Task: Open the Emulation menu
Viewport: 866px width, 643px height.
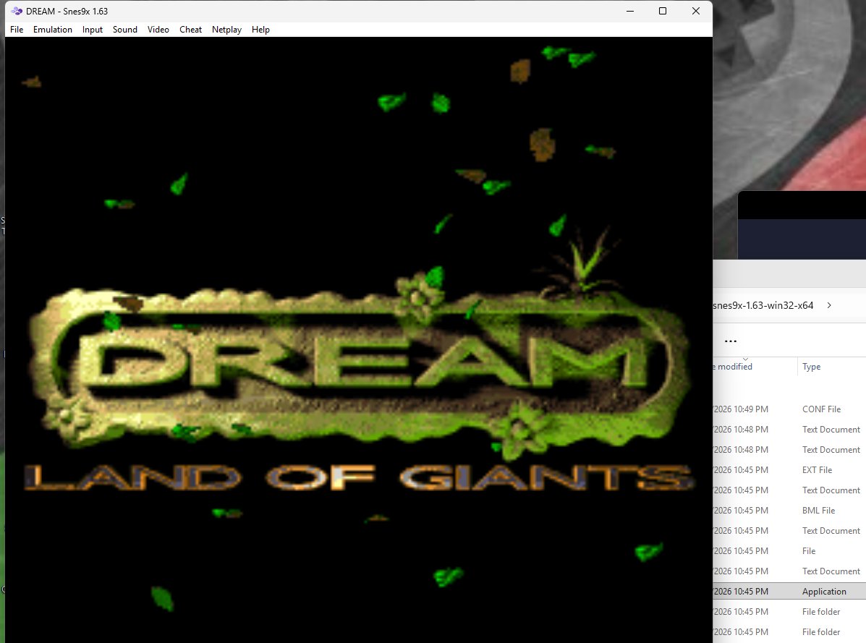Action: click(x=53, y=30)
